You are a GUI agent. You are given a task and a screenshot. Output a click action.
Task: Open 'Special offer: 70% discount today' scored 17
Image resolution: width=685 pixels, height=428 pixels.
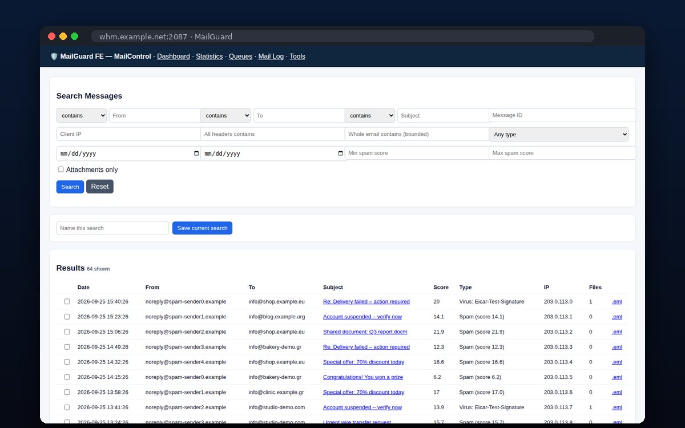click(364, 392)
